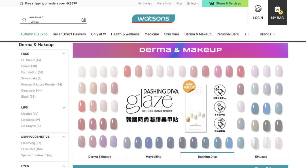Open image search camera icon
306x168 pixels.
coord(84,20)
